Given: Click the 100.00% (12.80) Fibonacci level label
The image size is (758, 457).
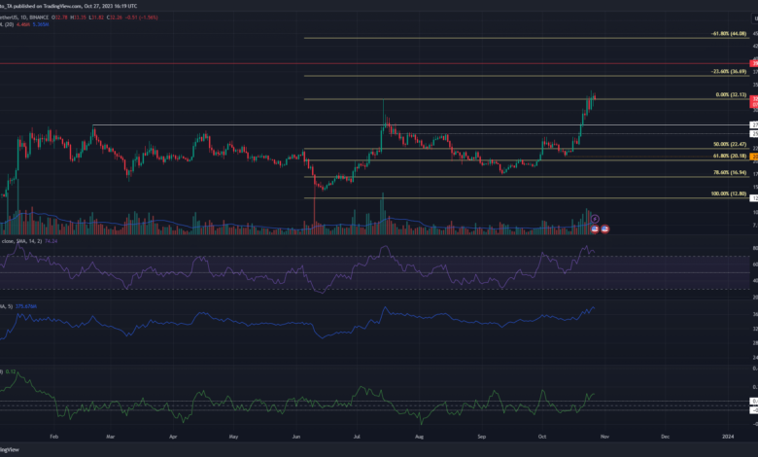Looking at the screenshot, I should 727,193.
